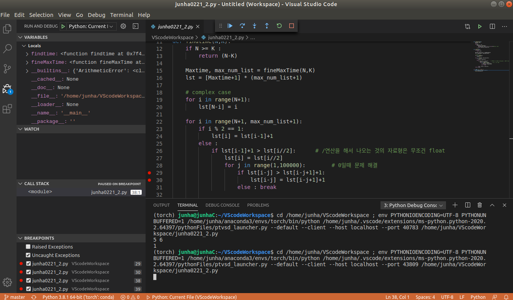The width and height of the screenshot is (513, 300).
Task: Switch to the PROBLEMS tab
Action: pos(258,205)
